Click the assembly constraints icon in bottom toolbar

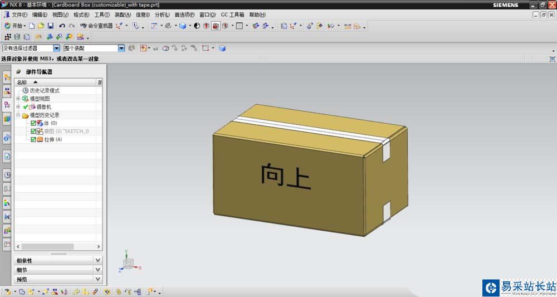point(55,291)
